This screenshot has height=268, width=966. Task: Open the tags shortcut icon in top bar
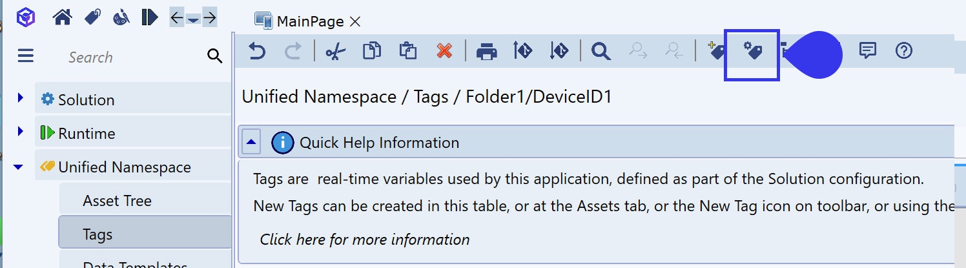pyautogui.click(x=92, y=17)
